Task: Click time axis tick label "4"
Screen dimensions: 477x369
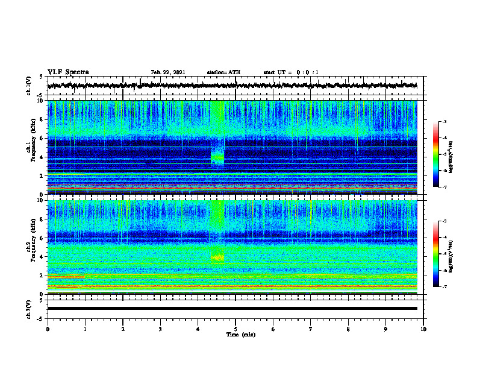Action: (x=198, y=329)
